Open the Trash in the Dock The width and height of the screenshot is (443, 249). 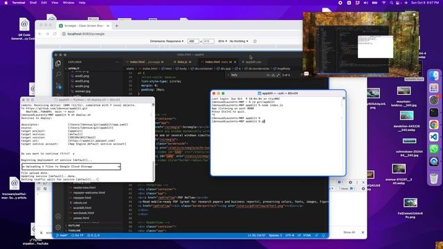point(434,178)
